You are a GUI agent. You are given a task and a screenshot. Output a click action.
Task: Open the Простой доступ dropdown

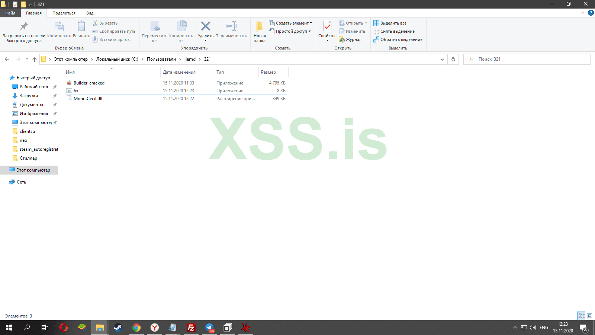[x=290, y=31]
